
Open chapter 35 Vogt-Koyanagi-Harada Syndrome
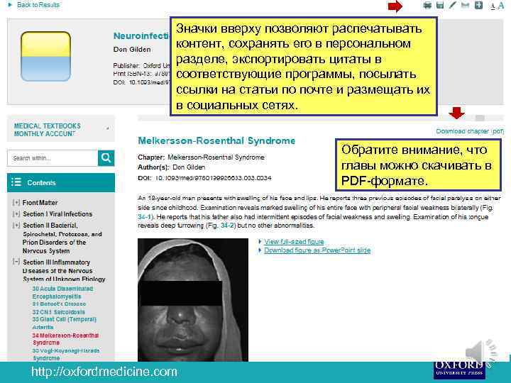point(66,354)
